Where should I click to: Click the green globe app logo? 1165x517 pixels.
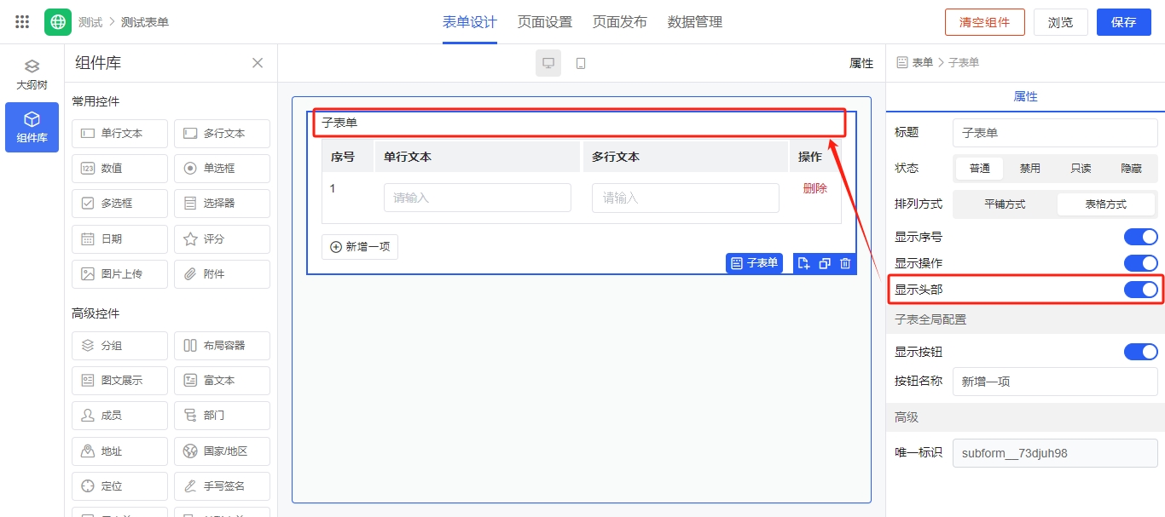[x=58, y=22]
